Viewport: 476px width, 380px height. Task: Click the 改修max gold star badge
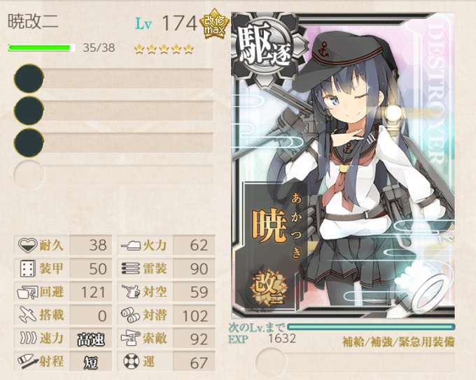[x=214, y=24]
